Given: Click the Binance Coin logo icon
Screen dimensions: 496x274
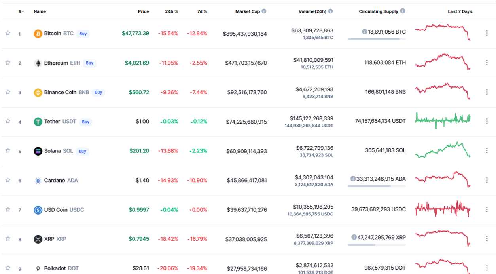Looking at the screenshot, I should point(38,93).
